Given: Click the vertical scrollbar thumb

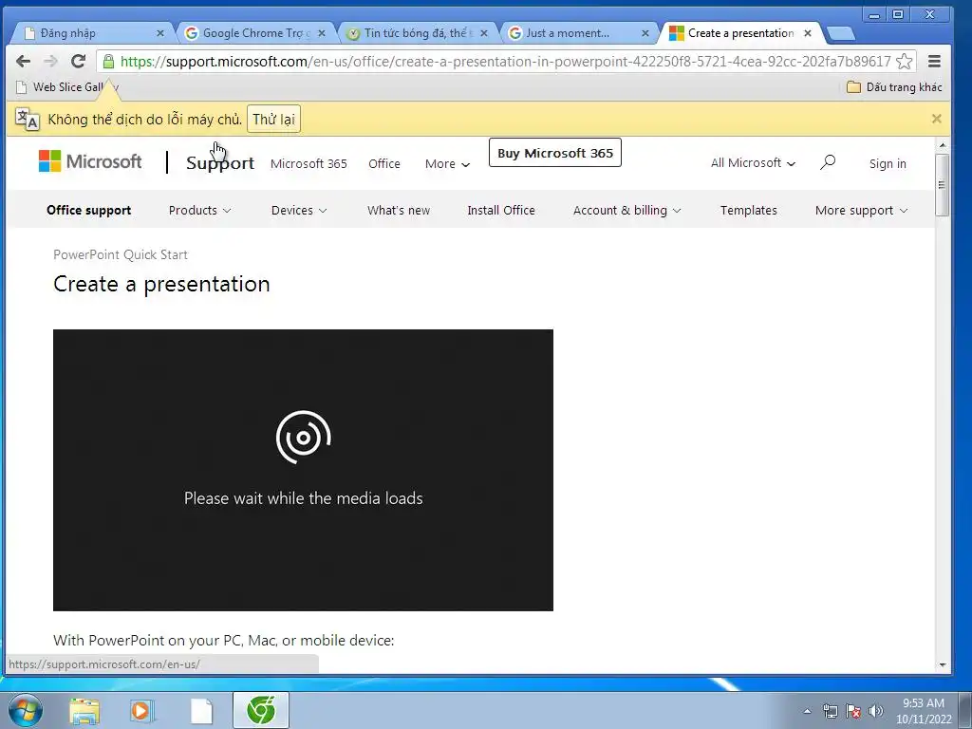Looking at the screenshot, I should [943, 185].
